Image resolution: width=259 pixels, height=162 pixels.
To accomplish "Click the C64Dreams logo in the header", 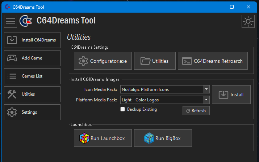I will 26,21.
